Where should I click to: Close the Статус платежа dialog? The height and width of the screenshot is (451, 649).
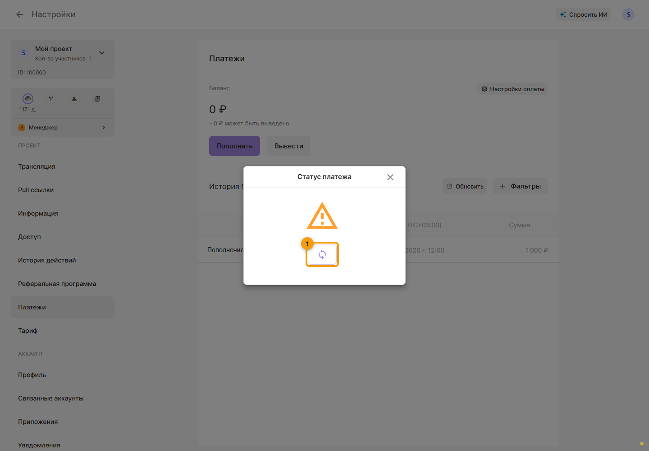pyautogui.click(x=390, y=177)
